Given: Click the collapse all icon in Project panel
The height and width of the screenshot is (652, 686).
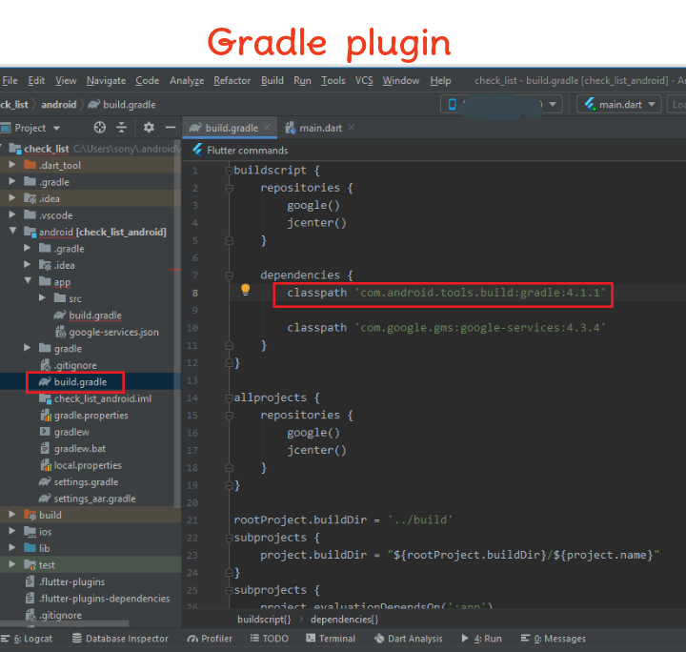Looking at the screenshot, I should [x=122, y=128].
